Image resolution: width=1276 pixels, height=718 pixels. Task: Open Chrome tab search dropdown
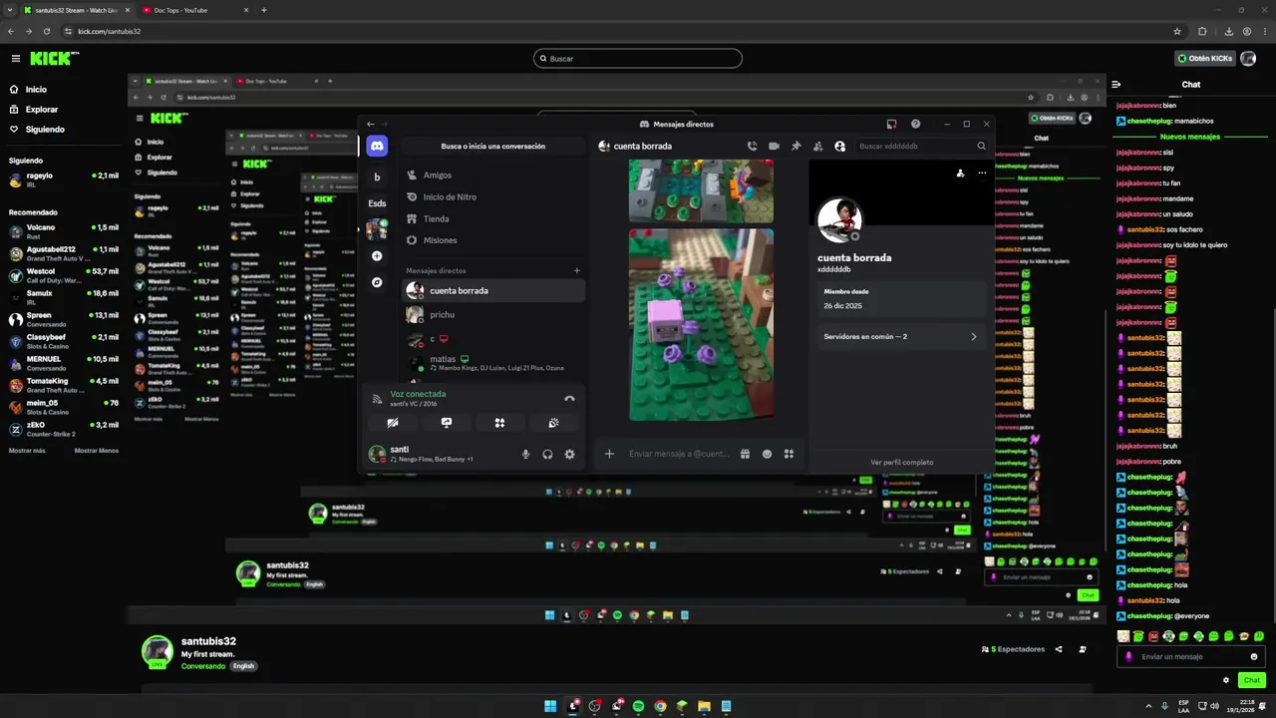10,10
